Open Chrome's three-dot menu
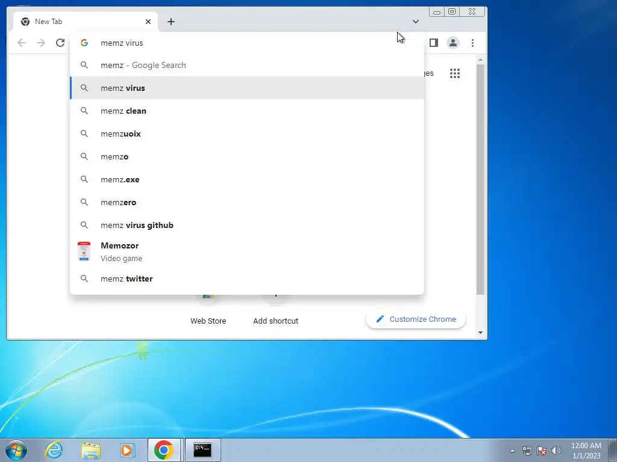 [x=472, y=43]
